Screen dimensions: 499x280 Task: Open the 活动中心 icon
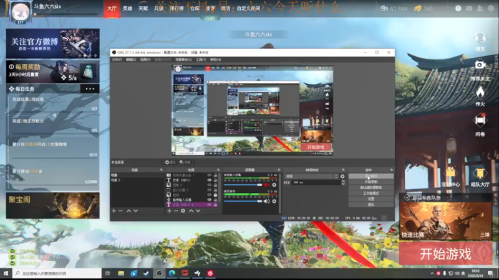(x=450, y=173)
